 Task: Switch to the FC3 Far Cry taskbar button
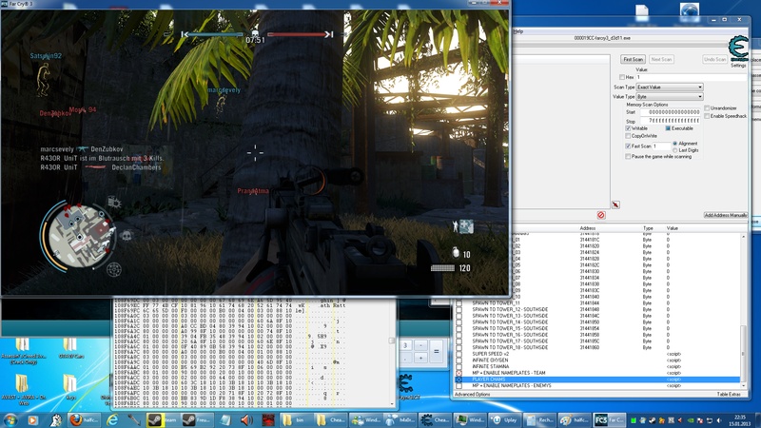[610, 419]
